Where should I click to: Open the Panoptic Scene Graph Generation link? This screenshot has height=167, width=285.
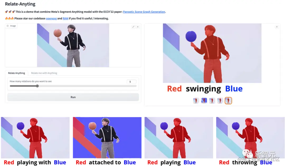click(x=144, y=12)
